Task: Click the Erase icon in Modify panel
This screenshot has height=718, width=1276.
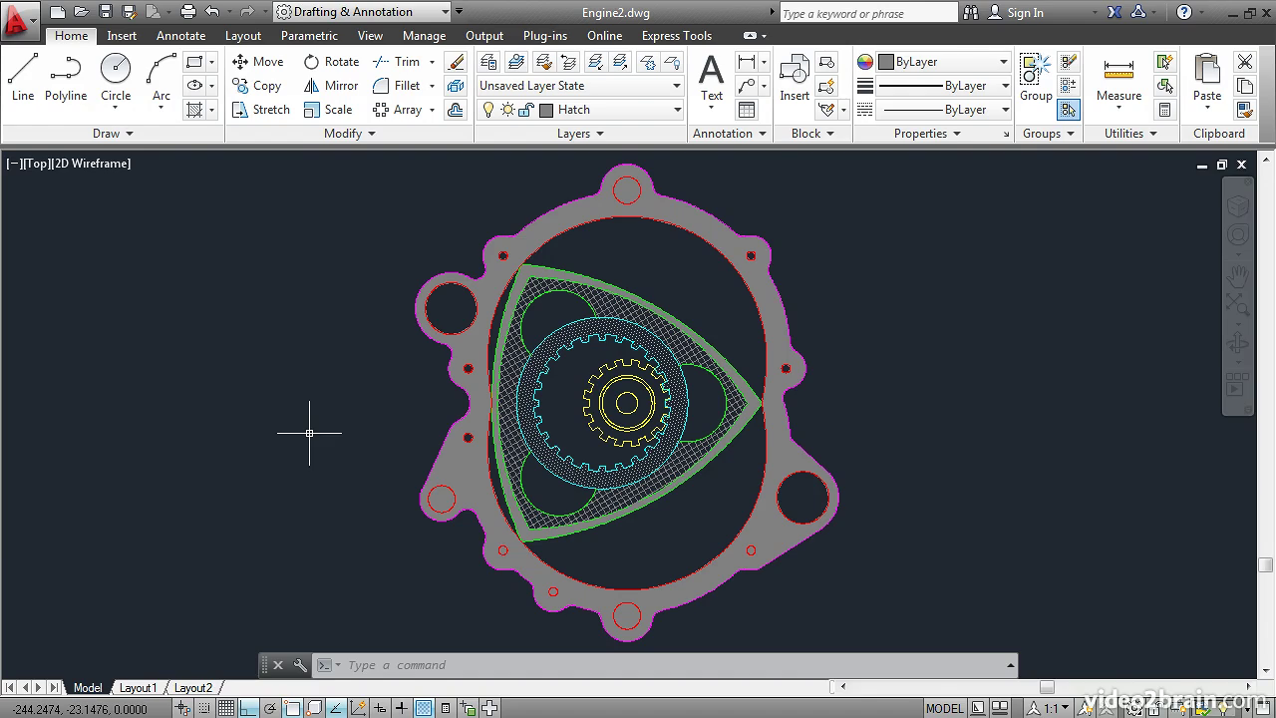Action: [x=456, y=62]
